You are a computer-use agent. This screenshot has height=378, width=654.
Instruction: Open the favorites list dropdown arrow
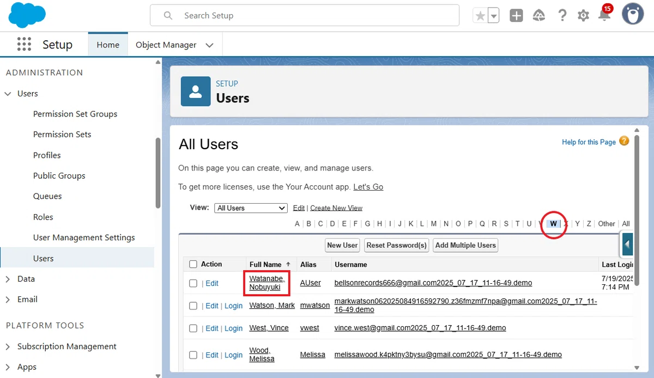(494, 16)
